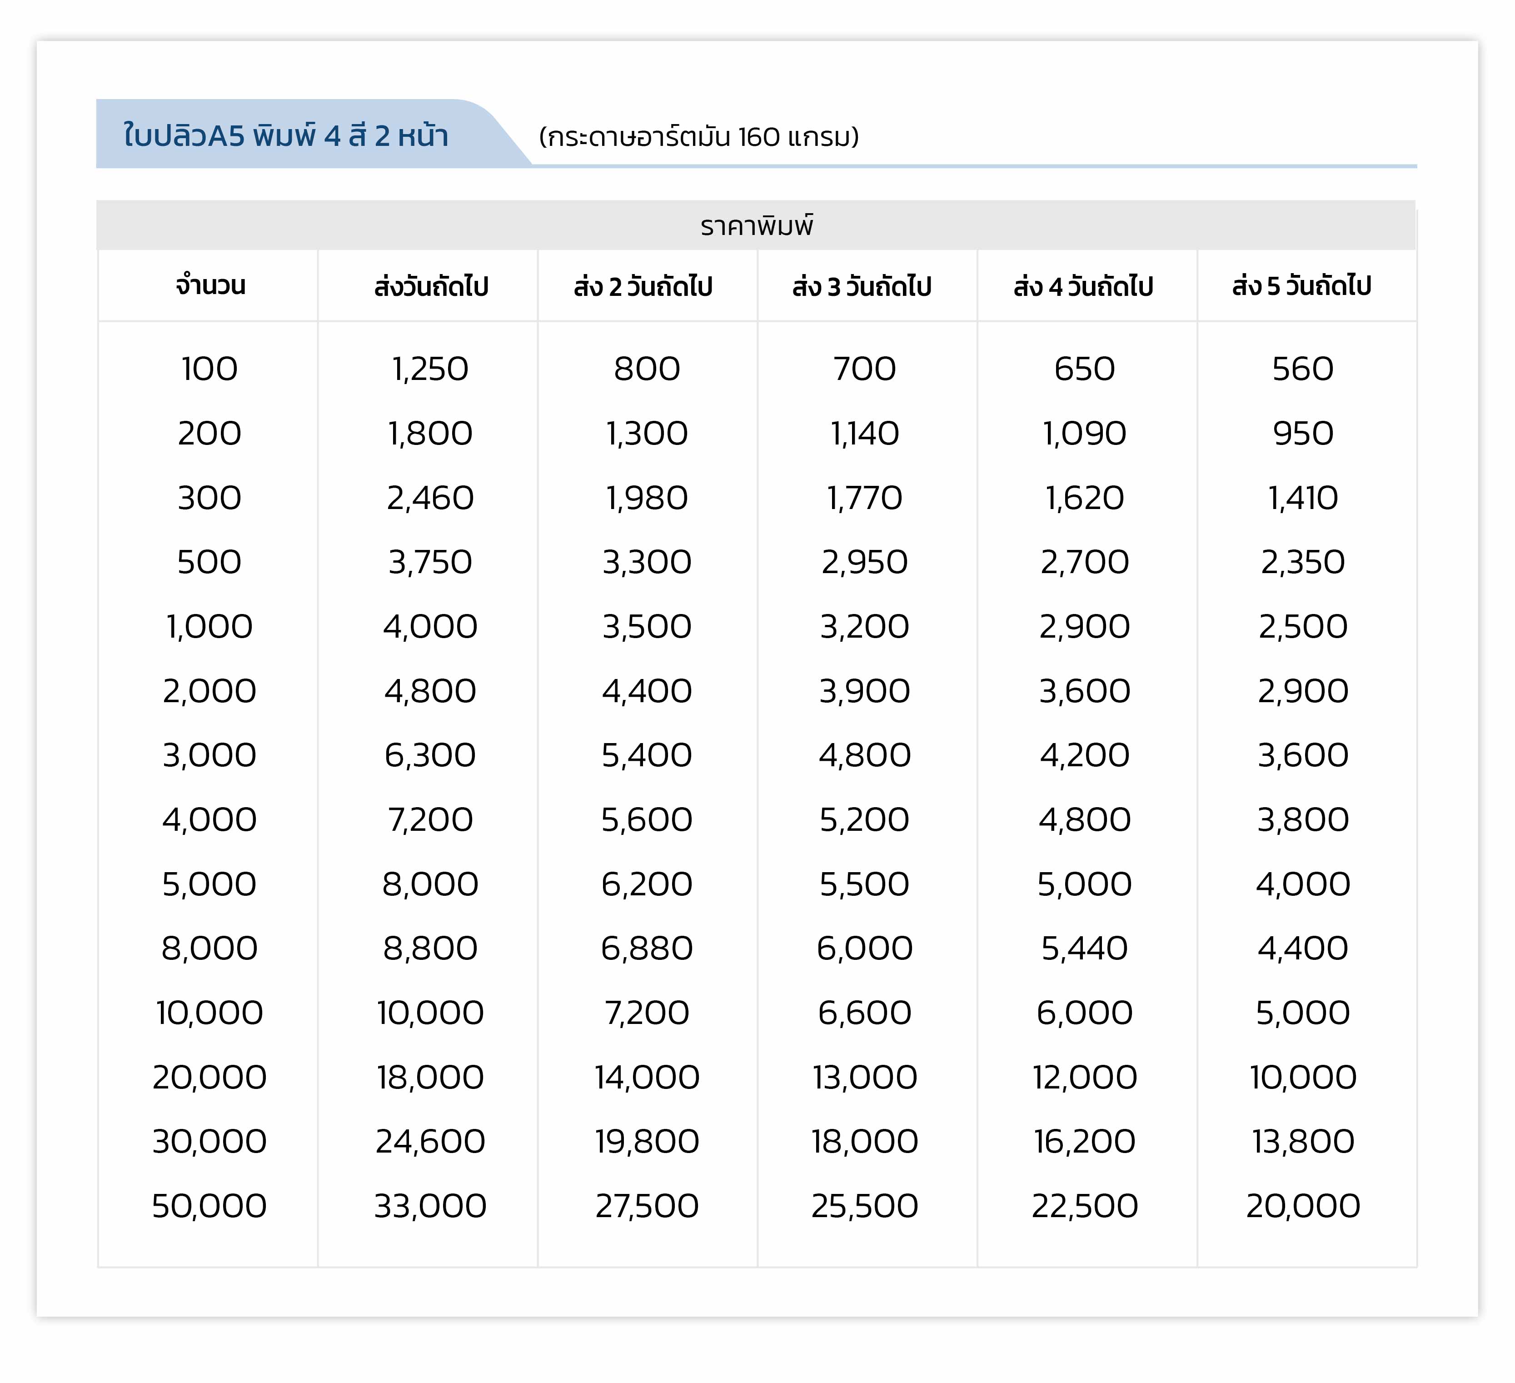Click the ส่งวันถัดไป column header

tap(431, 286)
